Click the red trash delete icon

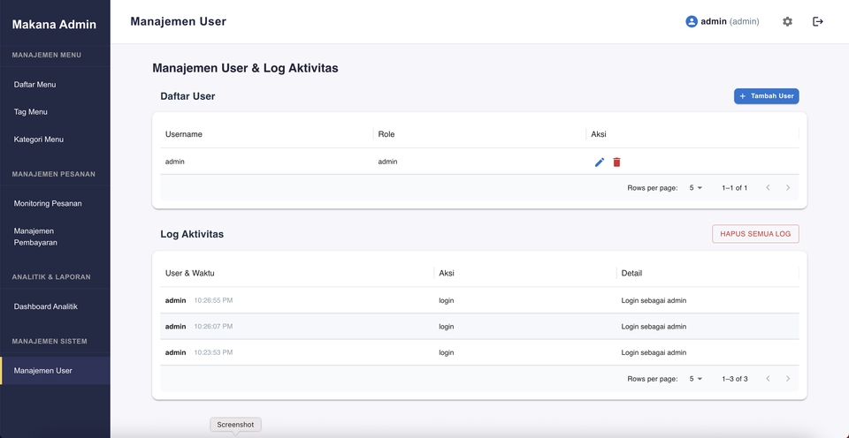(617, 162)
